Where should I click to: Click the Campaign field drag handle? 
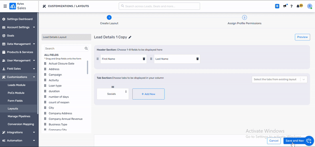(45, 75)
